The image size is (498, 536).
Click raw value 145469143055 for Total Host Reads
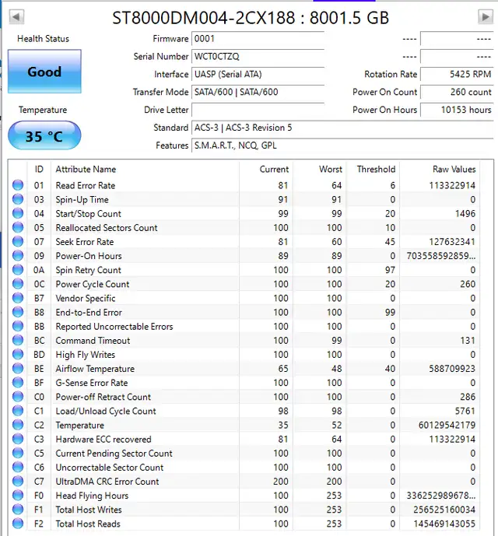click(x=444, y=524)
